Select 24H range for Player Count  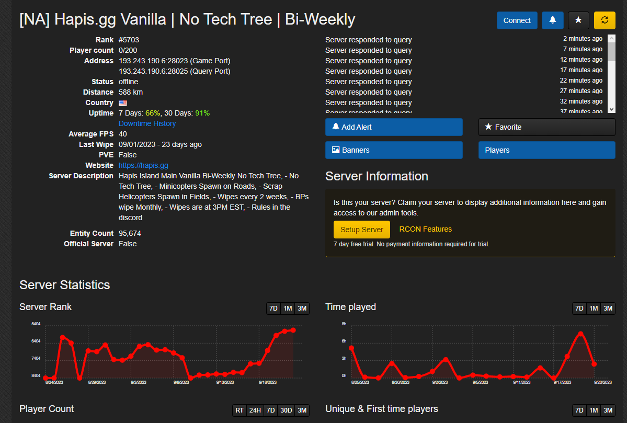click(x=255, y=410)
